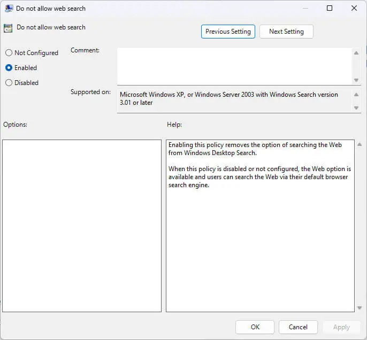This screenshot has width=367, height=340.
Task: Click Comment box scroll up arrow
Action: 356,53
